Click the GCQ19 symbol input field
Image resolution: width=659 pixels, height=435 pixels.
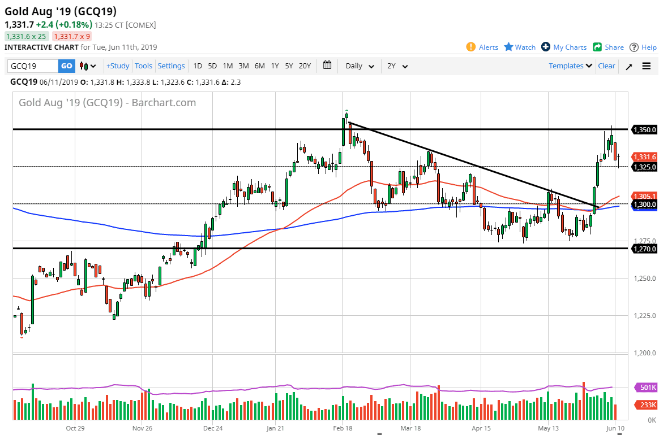coord(33,66)
